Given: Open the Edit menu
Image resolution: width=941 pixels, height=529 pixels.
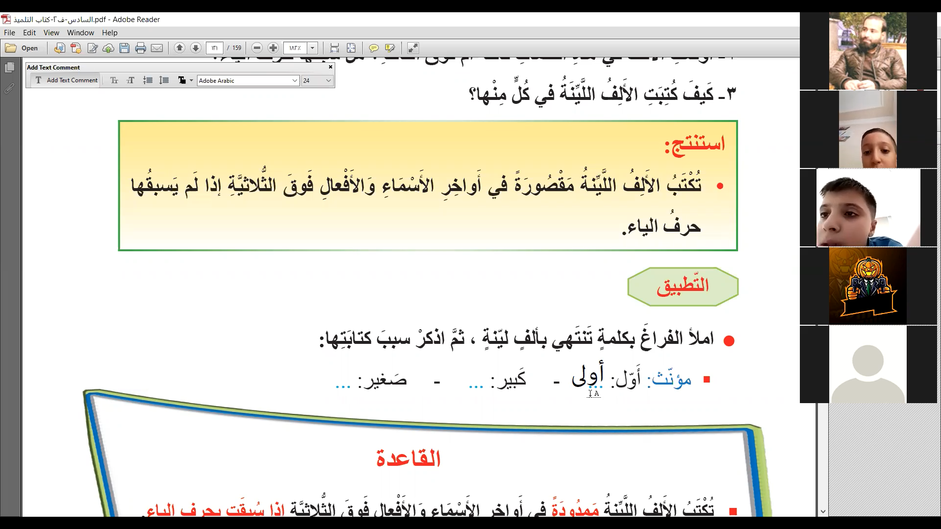Looking at the screenshot, I should coord(29,33).
